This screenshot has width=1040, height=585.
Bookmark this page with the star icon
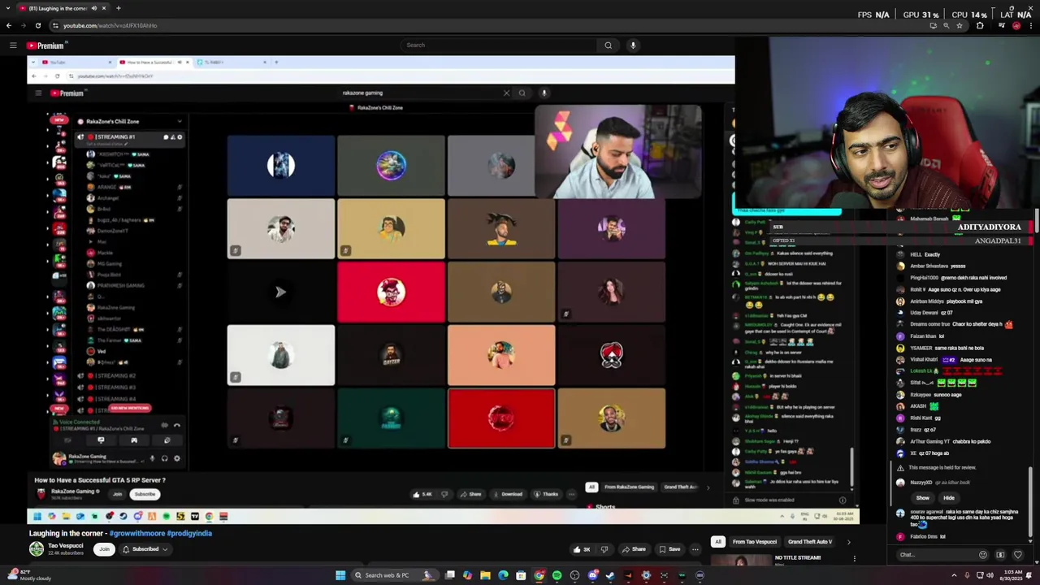(960, 25)
